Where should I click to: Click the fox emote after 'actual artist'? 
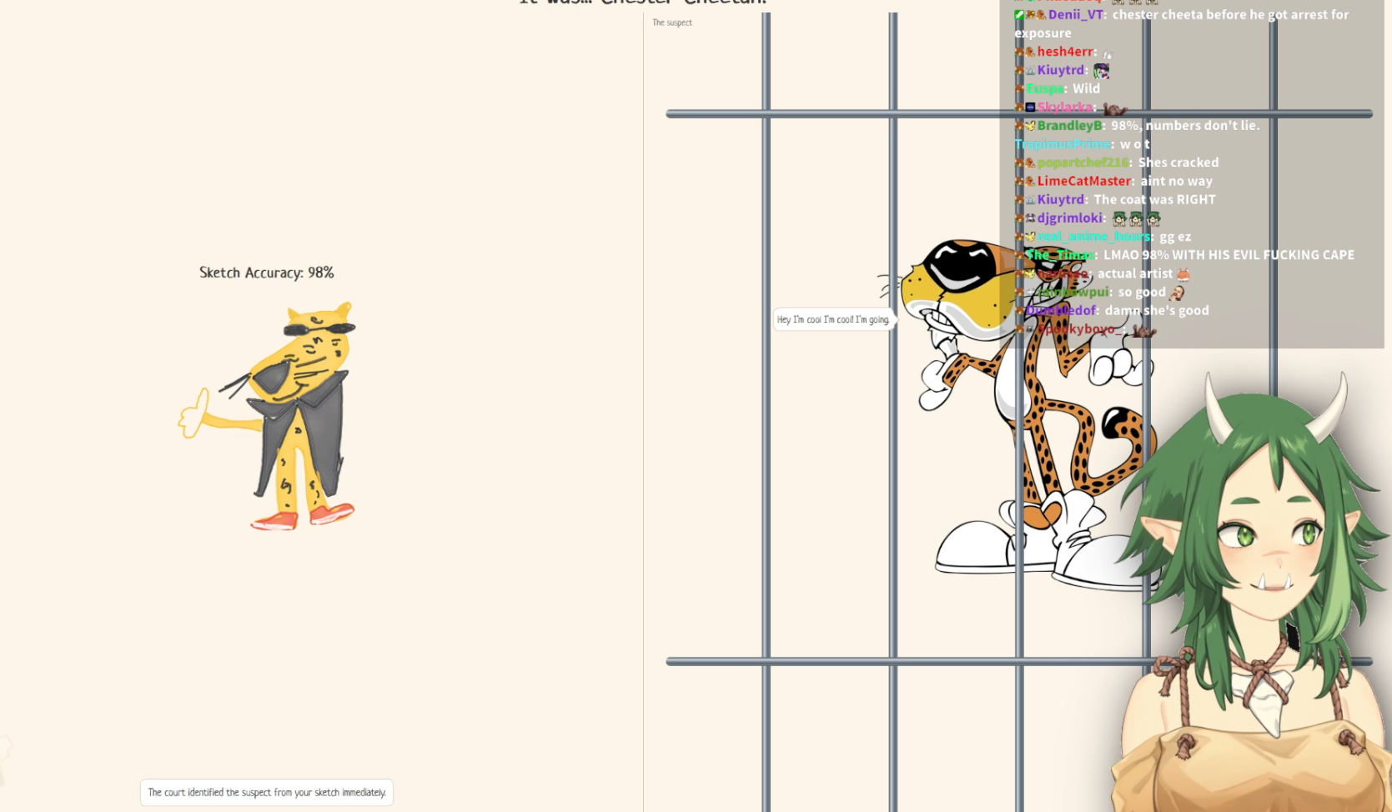coord(1183,273)
